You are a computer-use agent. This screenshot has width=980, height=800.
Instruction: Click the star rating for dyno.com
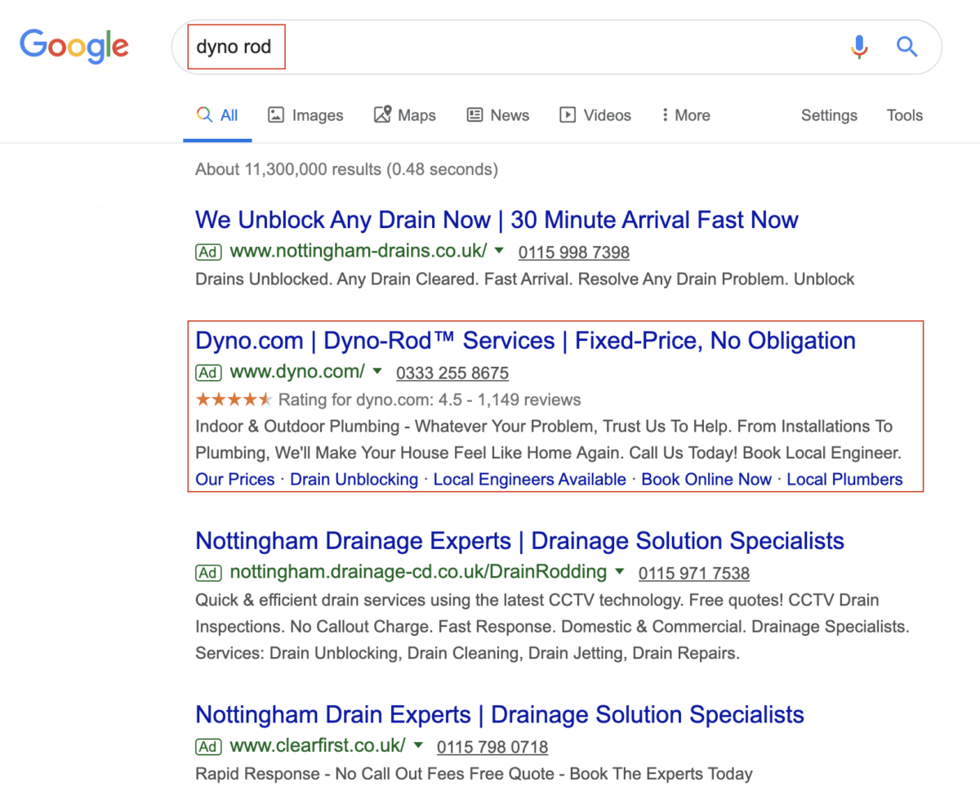[234, 400]
